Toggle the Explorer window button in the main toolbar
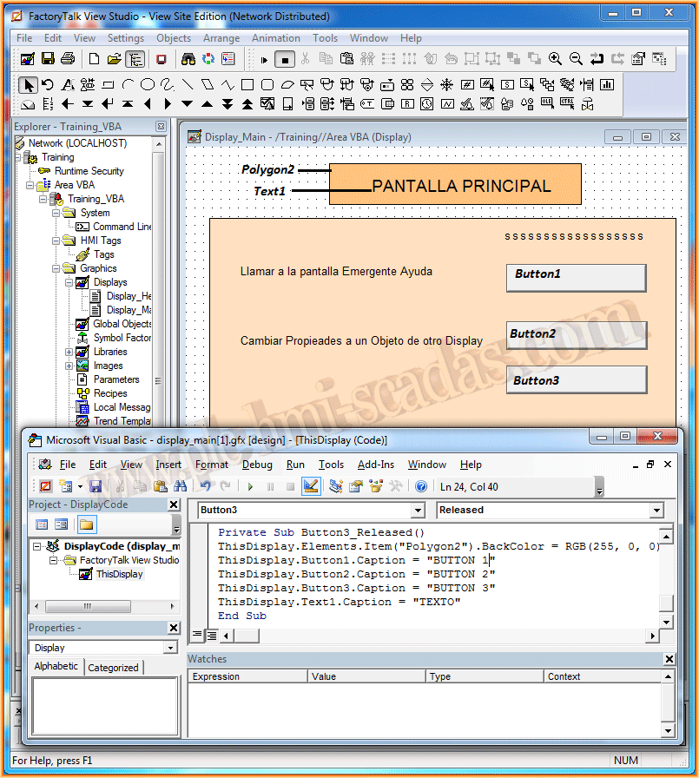This screenshot has height=778, width=699. pyautogui.click(x=135, y=59)
